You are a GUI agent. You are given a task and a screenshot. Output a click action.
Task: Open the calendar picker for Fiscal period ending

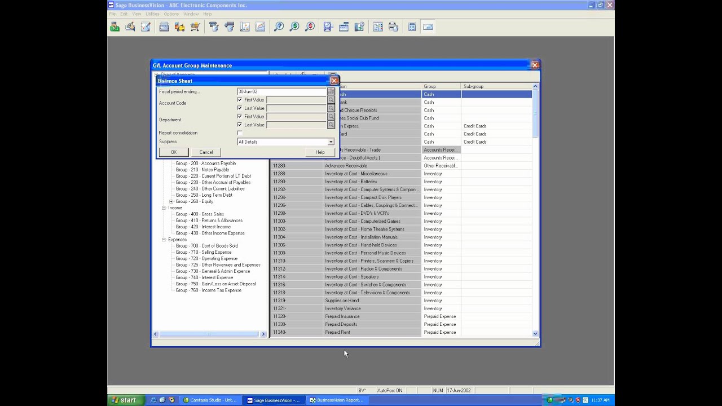tap(331, 91)
